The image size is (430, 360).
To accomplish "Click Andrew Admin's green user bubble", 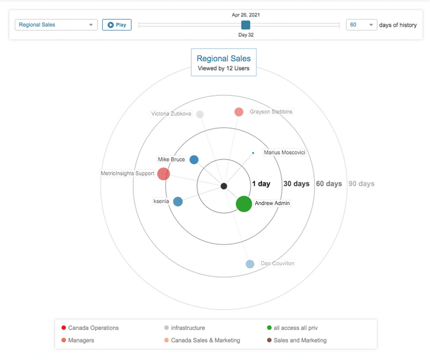I will click(244, 204).
